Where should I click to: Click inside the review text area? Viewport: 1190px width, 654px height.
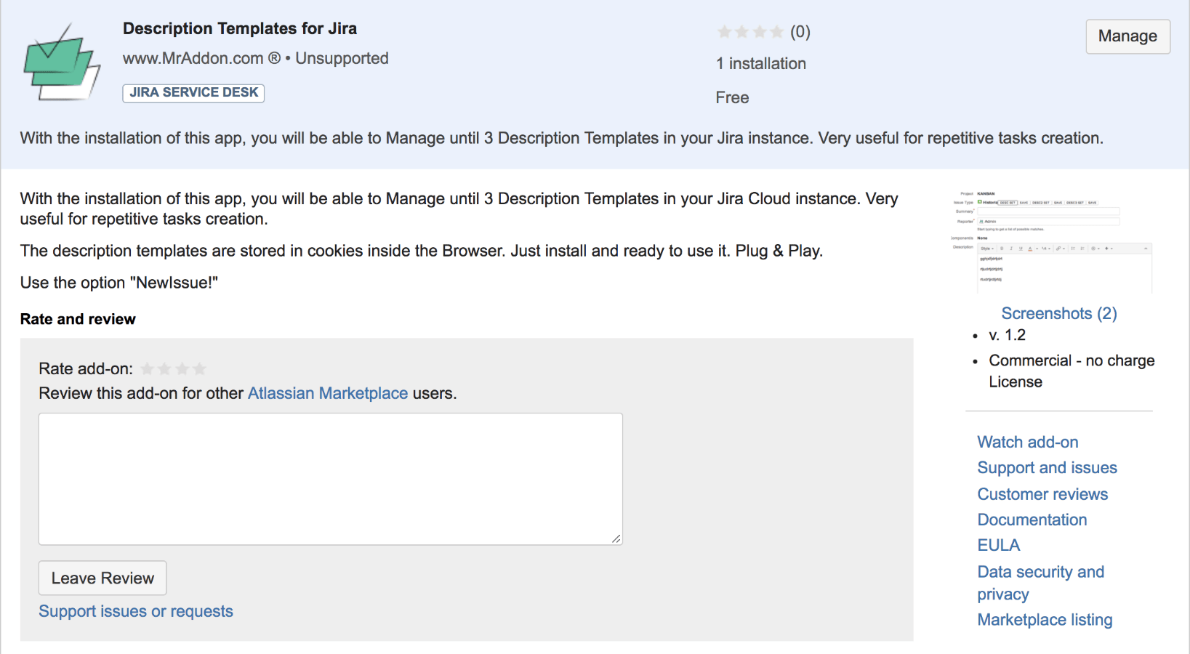331,479
